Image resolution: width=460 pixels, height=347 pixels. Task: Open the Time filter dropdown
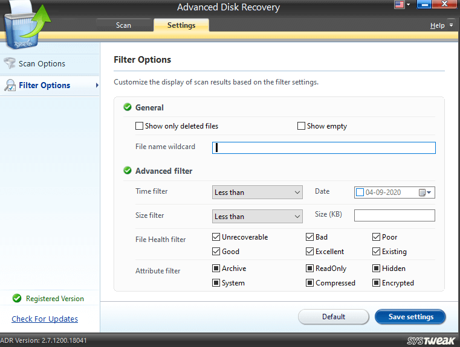258,193
